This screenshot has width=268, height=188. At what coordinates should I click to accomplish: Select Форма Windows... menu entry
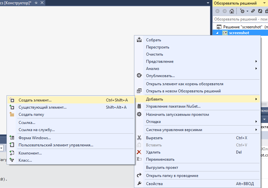(70, 138)
